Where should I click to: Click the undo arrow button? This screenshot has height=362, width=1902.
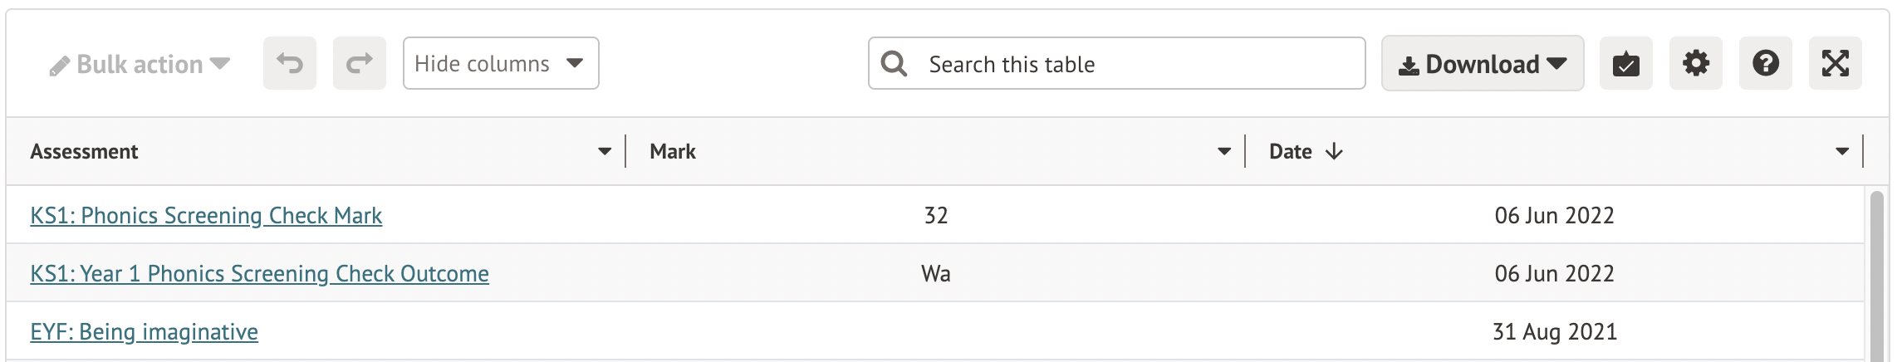pyautogui.click(x=290, y=63)
